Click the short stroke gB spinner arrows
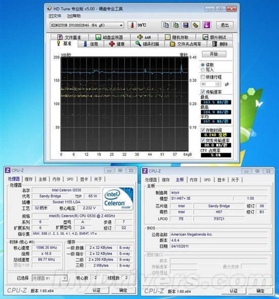 click(x=218, y=84)
